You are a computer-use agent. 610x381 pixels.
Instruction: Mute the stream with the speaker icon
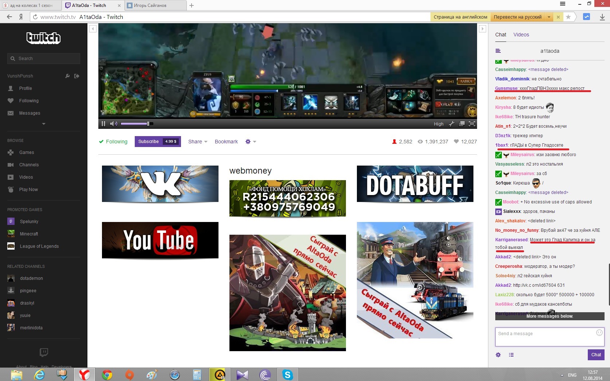point(114,124)
